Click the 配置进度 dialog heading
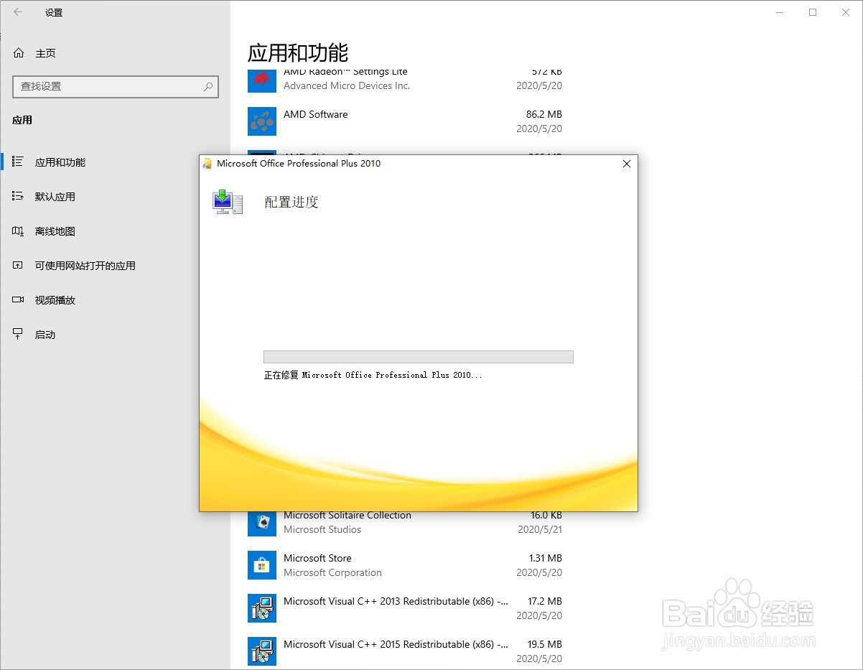 (x=291, y=203)
